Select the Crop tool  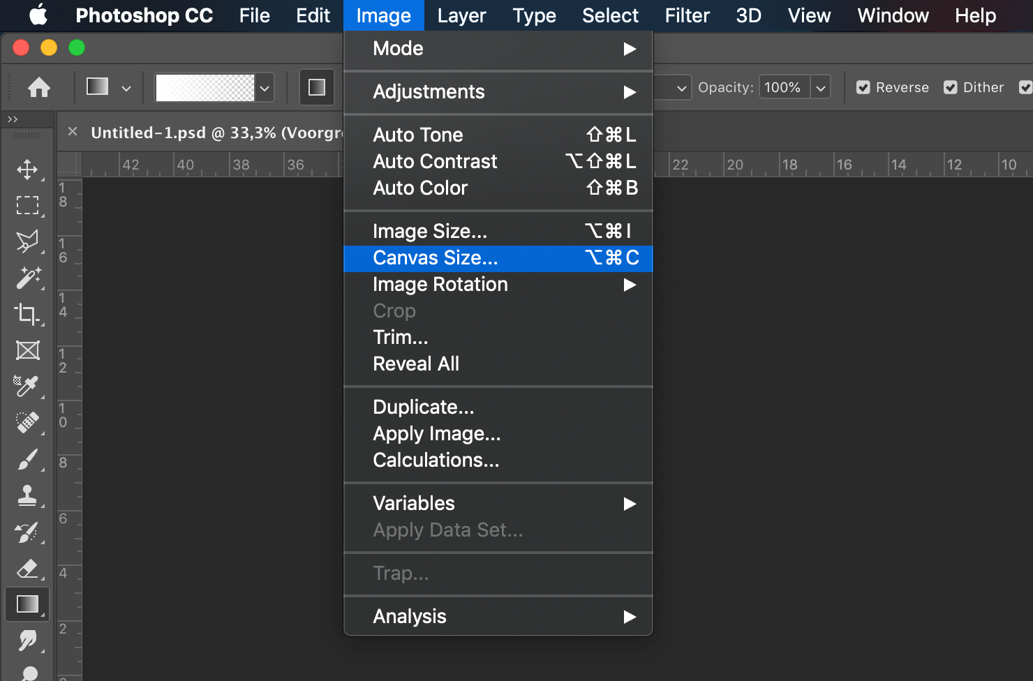pos(27,314)
